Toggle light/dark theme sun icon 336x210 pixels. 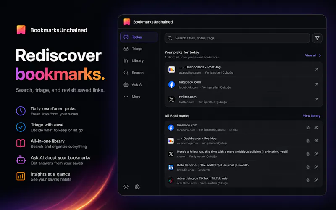coord(126,187)
